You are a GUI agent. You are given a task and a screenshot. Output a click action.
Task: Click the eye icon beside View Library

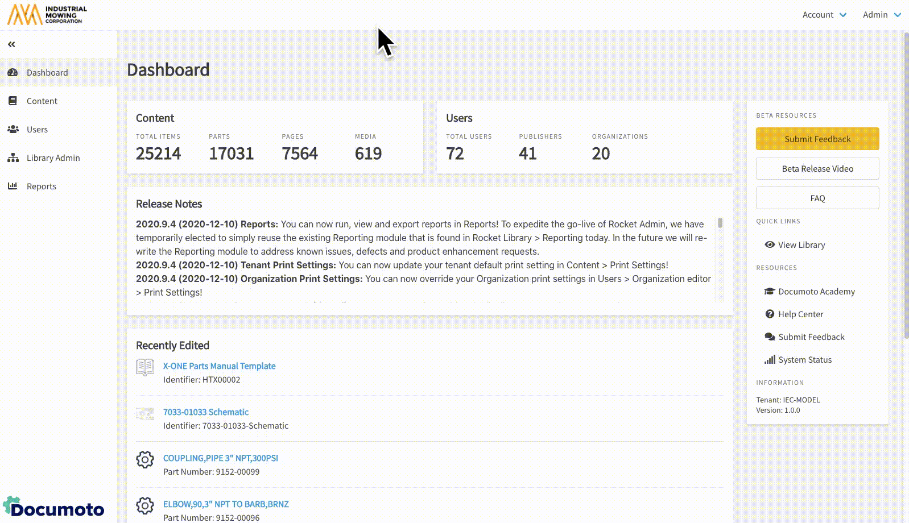click(770, 245)
